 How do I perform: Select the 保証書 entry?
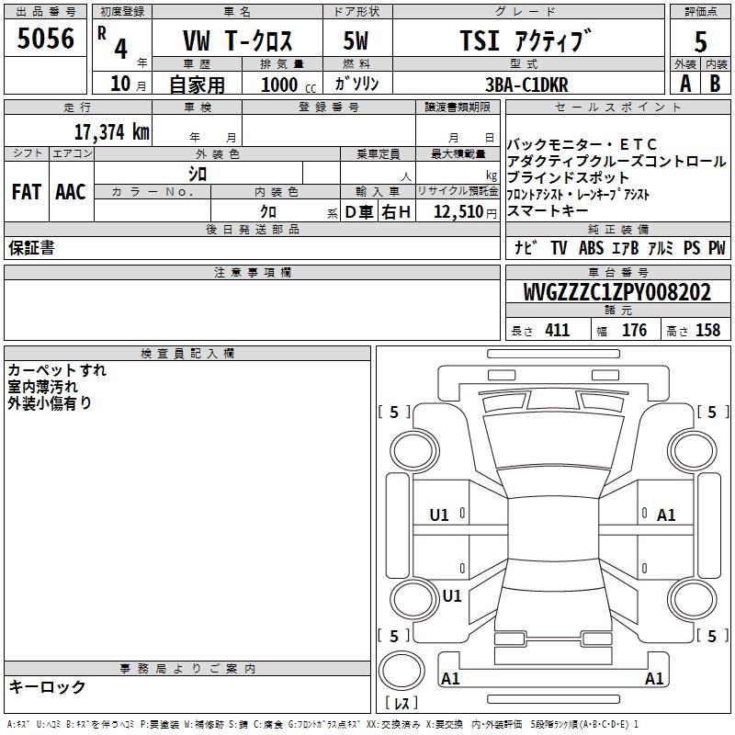point(31,248)
